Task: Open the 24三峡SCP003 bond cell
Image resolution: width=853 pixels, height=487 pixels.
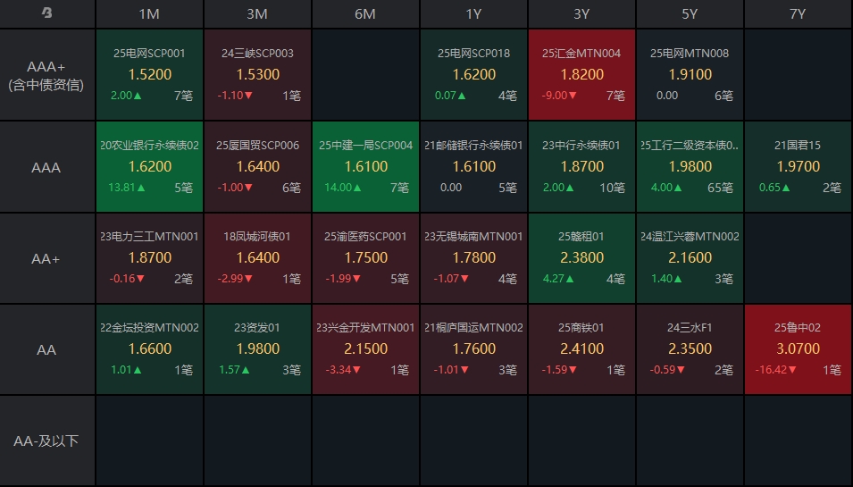Action: tap(257, 74)
